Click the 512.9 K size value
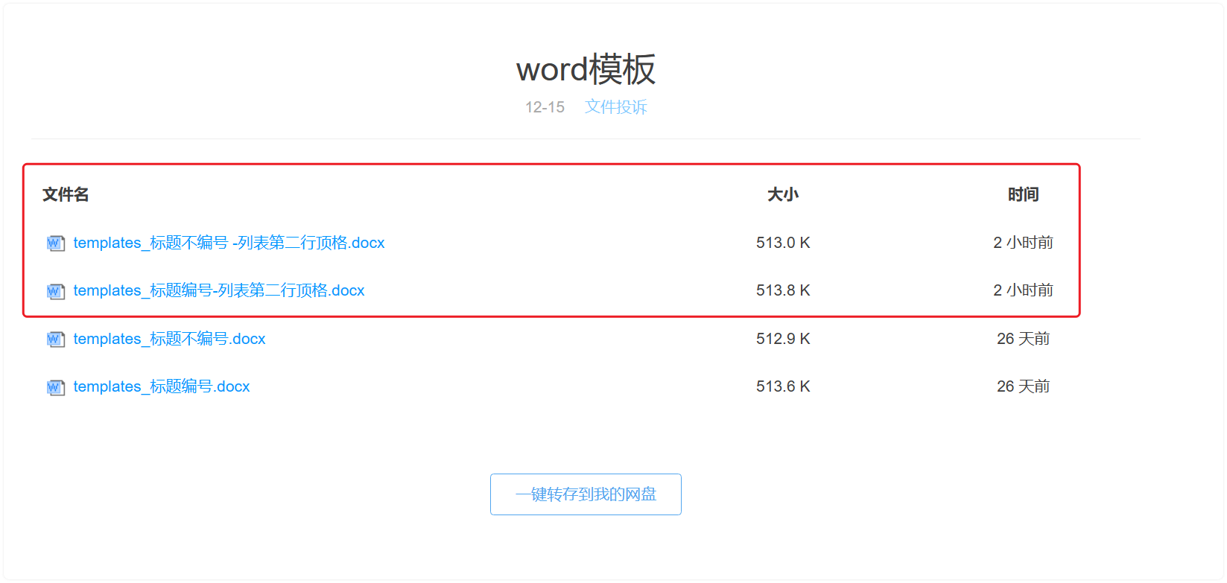1227x583 pixels. point(783,339)
